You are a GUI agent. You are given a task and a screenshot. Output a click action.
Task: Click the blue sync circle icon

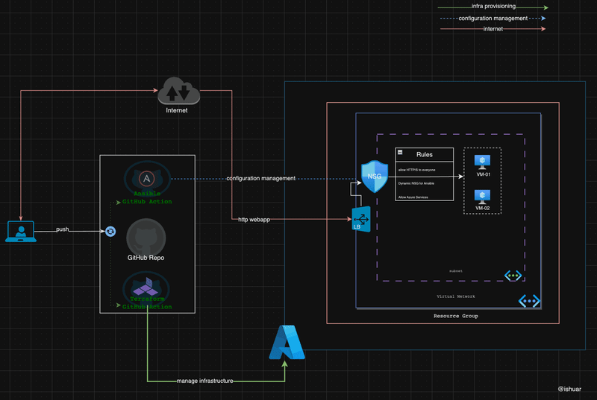pyautogui.click(x=110, y=232)
